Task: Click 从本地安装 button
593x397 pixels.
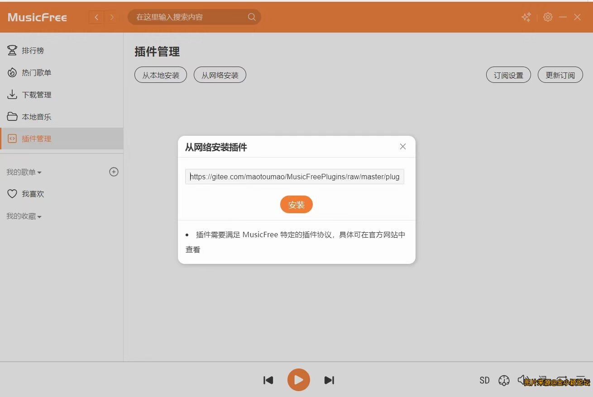Action: point(161,75)
